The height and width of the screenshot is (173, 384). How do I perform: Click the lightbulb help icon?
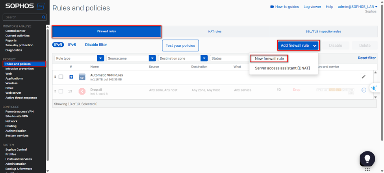(367, 158)
